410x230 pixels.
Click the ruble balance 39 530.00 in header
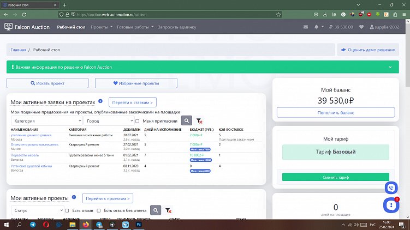[x=341, y=27]
